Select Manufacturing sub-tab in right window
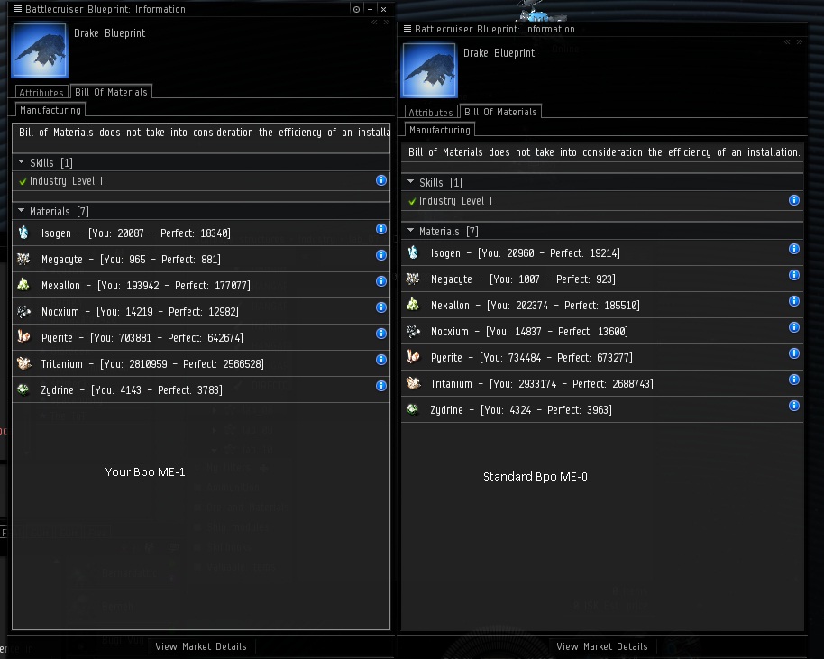 point(440,130)
